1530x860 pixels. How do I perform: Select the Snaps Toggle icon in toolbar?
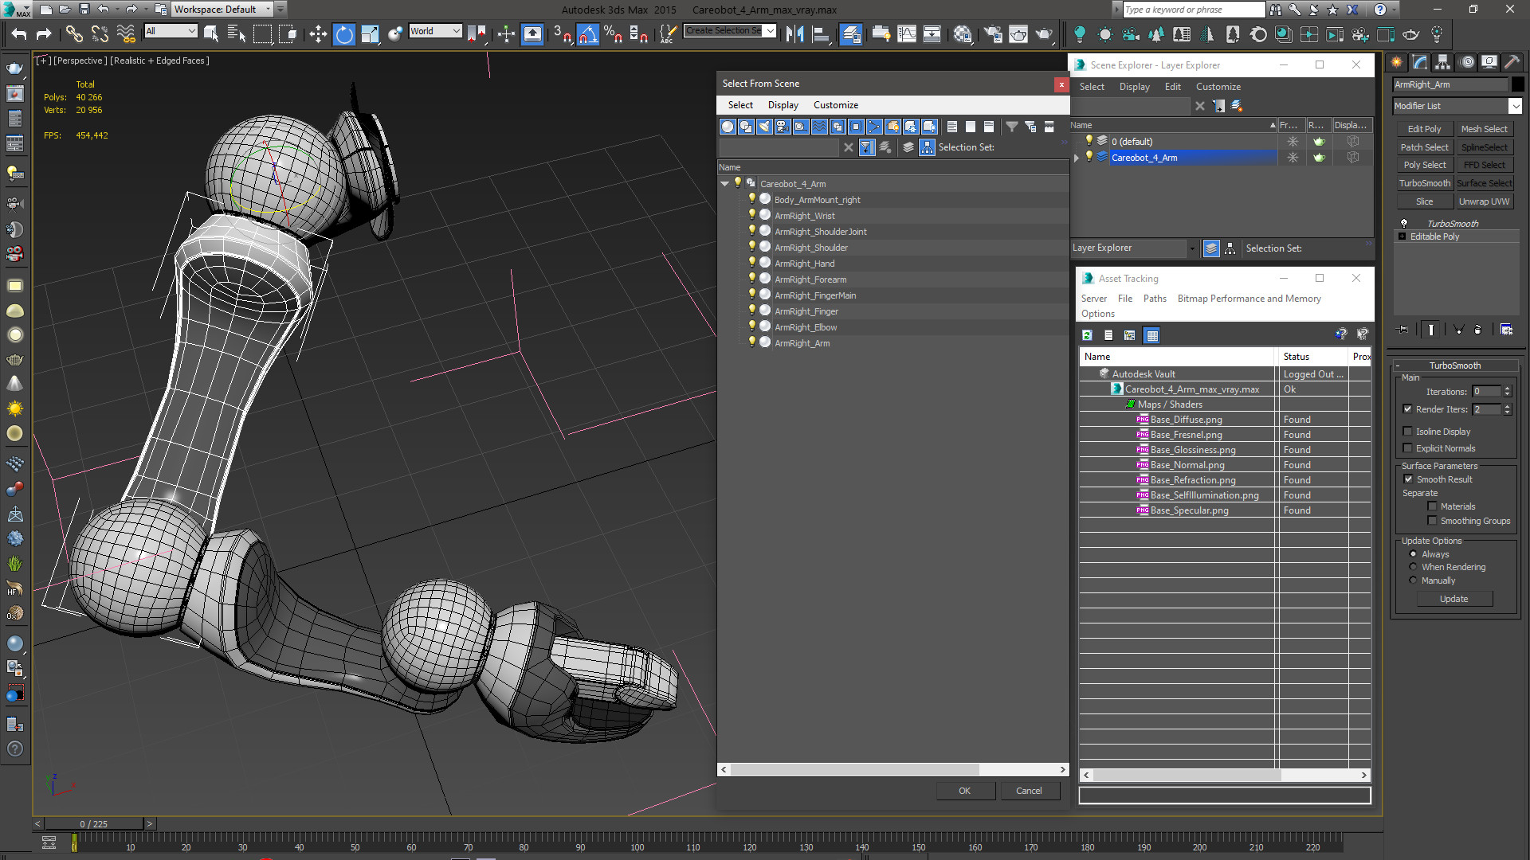[x=562, y=35]
